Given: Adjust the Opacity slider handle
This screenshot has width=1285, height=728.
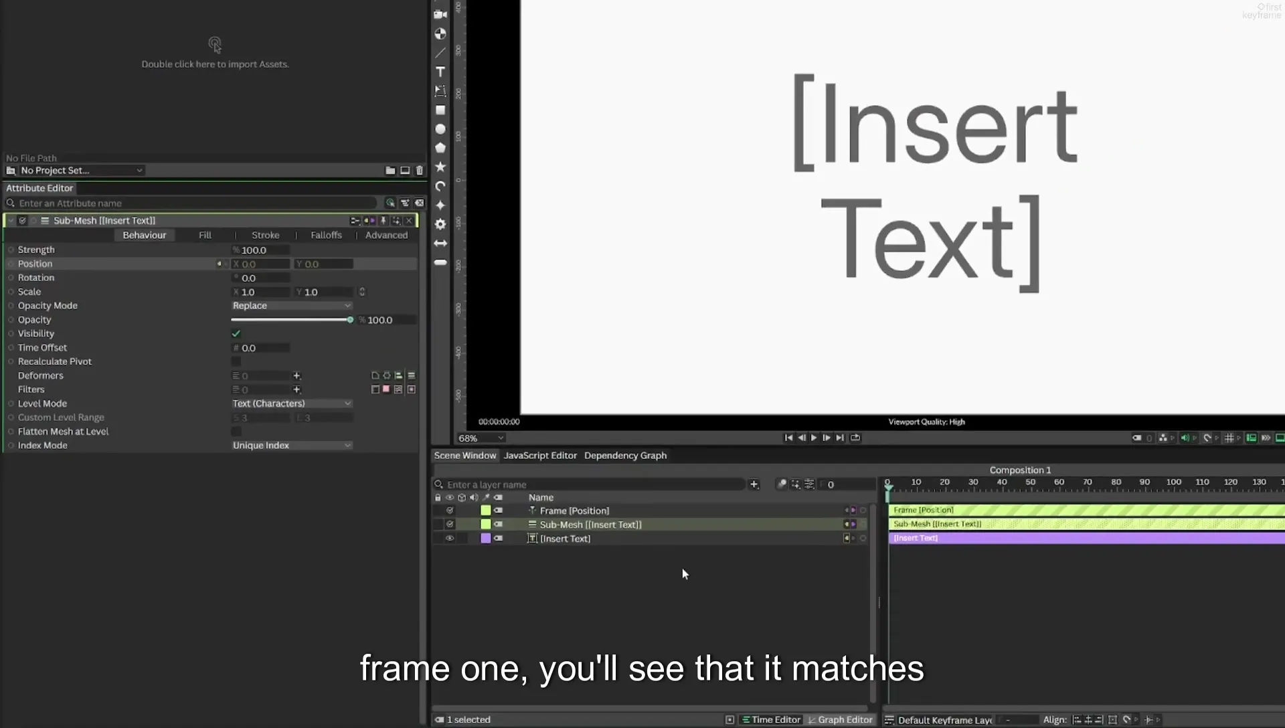Looking at the screenshot, I should pyautogui.click(x=350, y=320).
